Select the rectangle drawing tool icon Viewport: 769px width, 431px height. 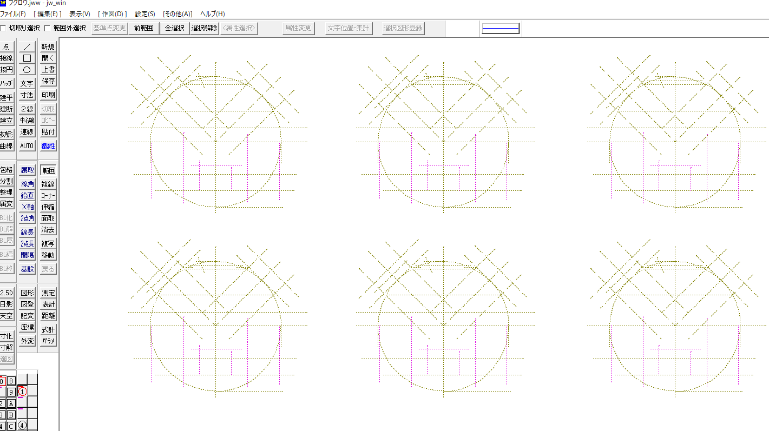pyautogui.click(x=27, y=58)
